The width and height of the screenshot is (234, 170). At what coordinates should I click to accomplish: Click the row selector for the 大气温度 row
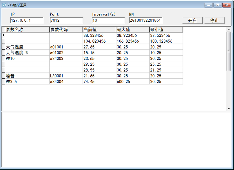click(x=4, y=47)
